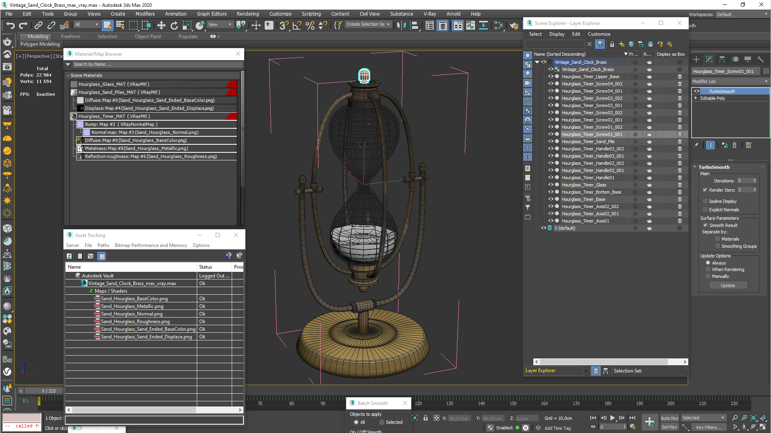Click Refresh icon in Asset Tracking
This screenshot has height=433, width=771.
[x=69, y=256]
